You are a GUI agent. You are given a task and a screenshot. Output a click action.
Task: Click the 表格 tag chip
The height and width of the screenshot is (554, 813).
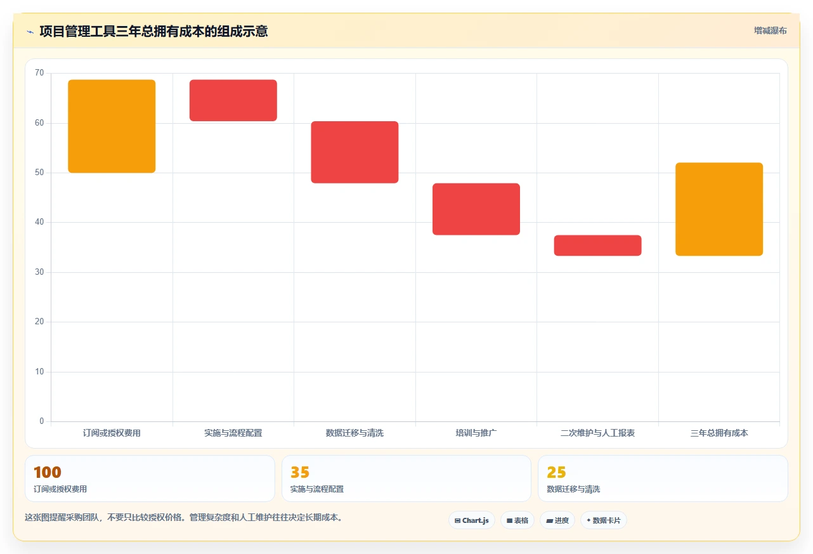click(x=517, y=520)
